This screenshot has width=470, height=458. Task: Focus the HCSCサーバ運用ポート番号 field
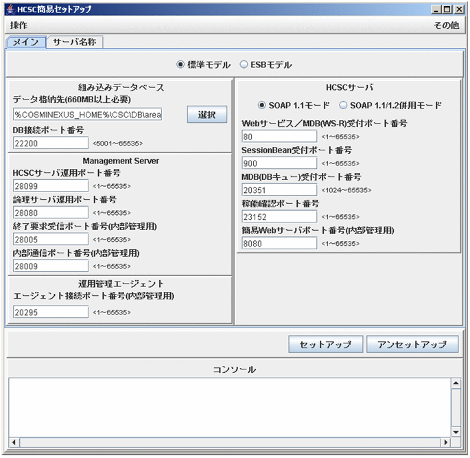51,186
